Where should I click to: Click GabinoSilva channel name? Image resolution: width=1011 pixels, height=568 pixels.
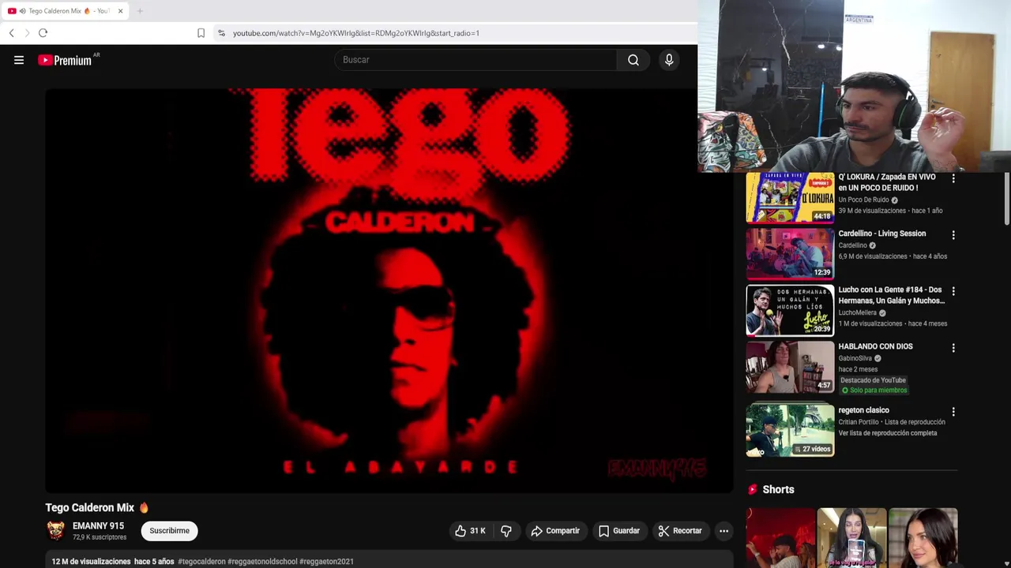point(855,358)
